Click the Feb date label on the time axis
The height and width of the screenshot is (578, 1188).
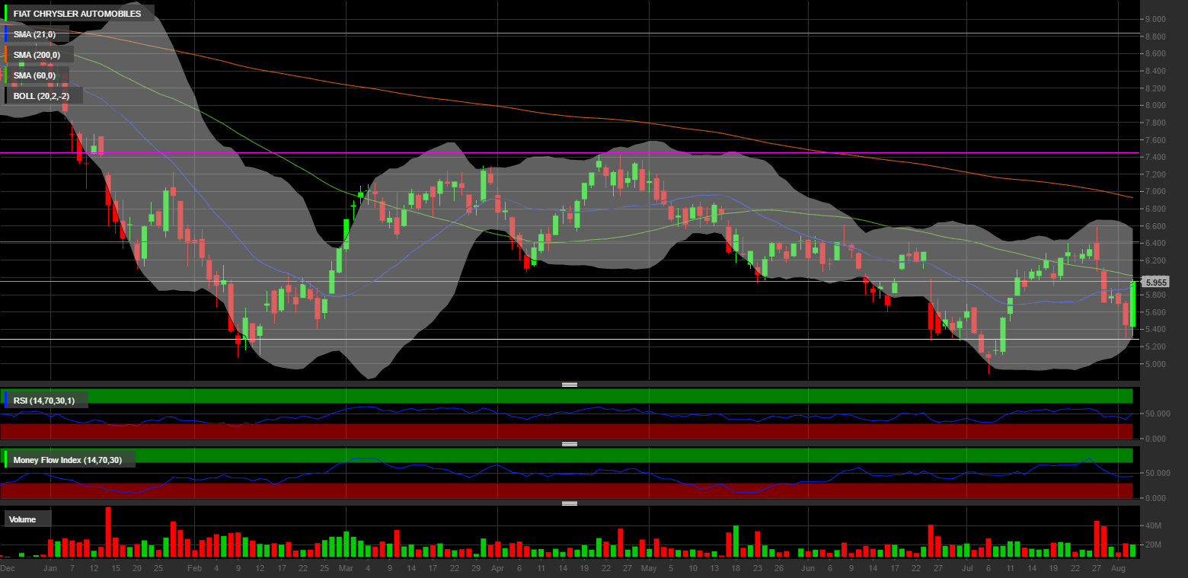coord(194,568)
